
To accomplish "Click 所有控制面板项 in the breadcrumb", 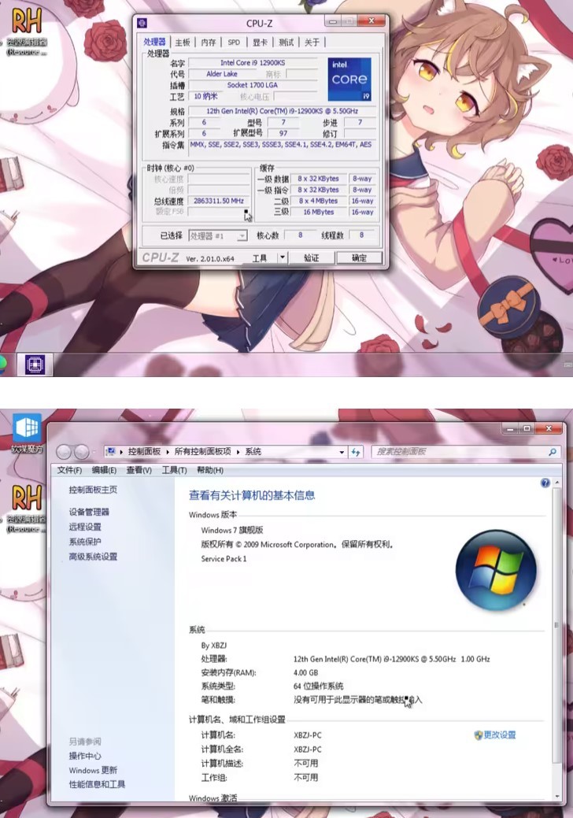I will (202, 452).
